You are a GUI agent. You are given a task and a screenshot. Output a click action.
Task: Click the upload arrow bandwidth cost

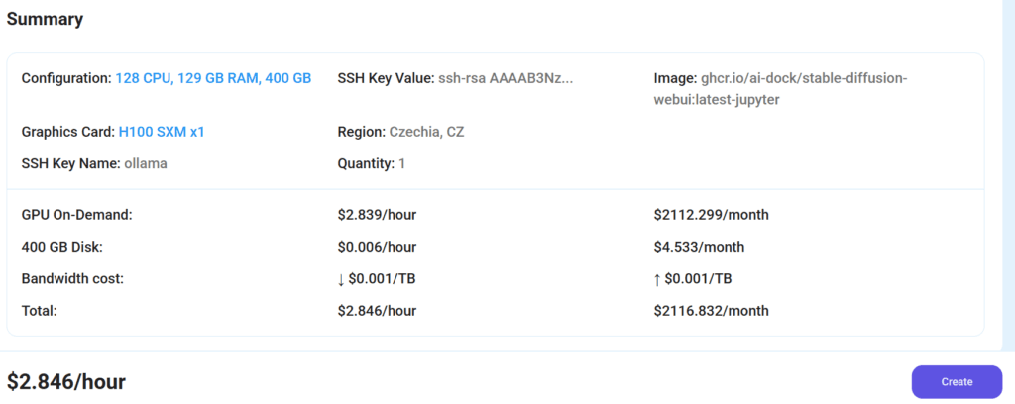coord(693,279)
